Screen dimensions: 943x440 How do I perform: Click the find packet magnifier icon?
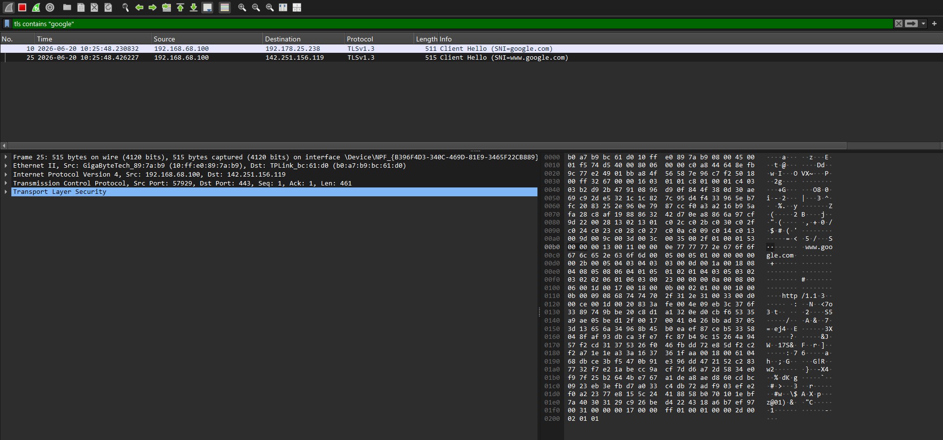[x=125, y=7]
